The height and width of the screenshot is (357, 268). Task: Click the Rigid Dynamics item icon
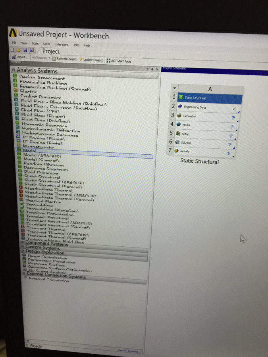pos(20,171)
